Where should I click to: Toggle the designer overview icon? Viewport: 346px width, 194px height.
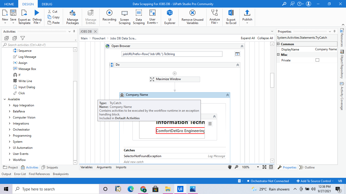point(271,167)
